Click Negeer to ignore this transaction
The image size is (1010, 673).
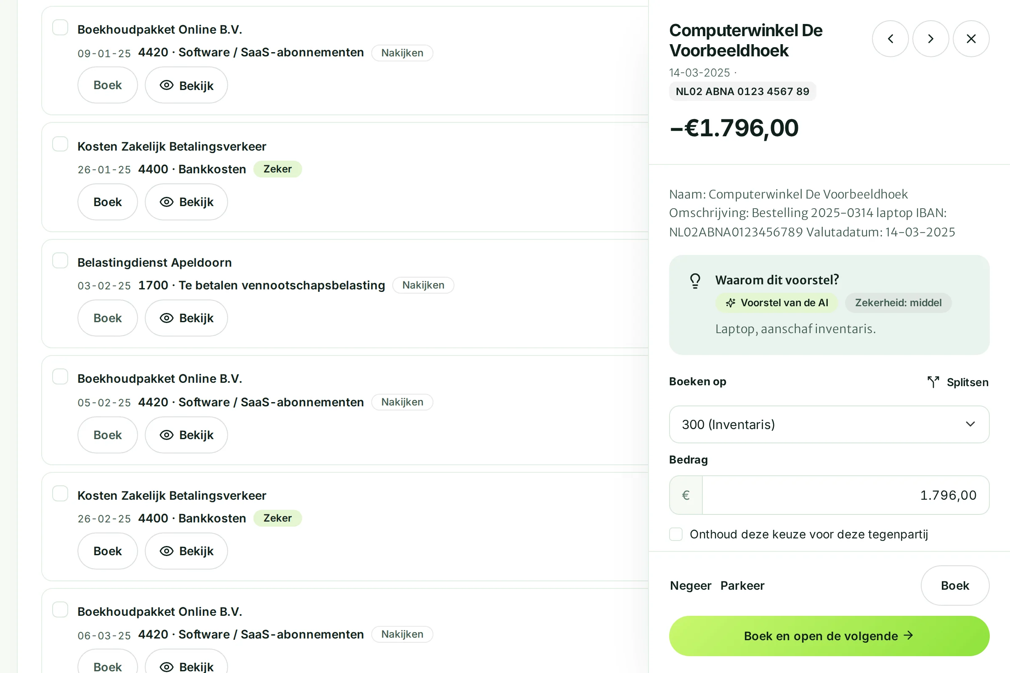(x=691, y=586)
